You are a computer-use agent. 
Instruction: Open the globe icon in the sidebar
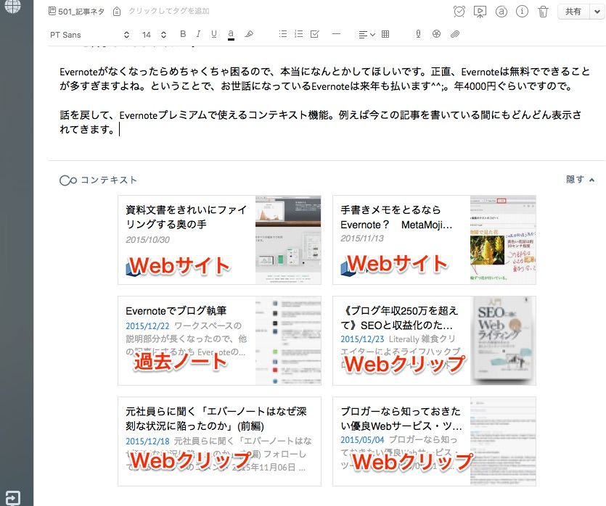(13, 5)
